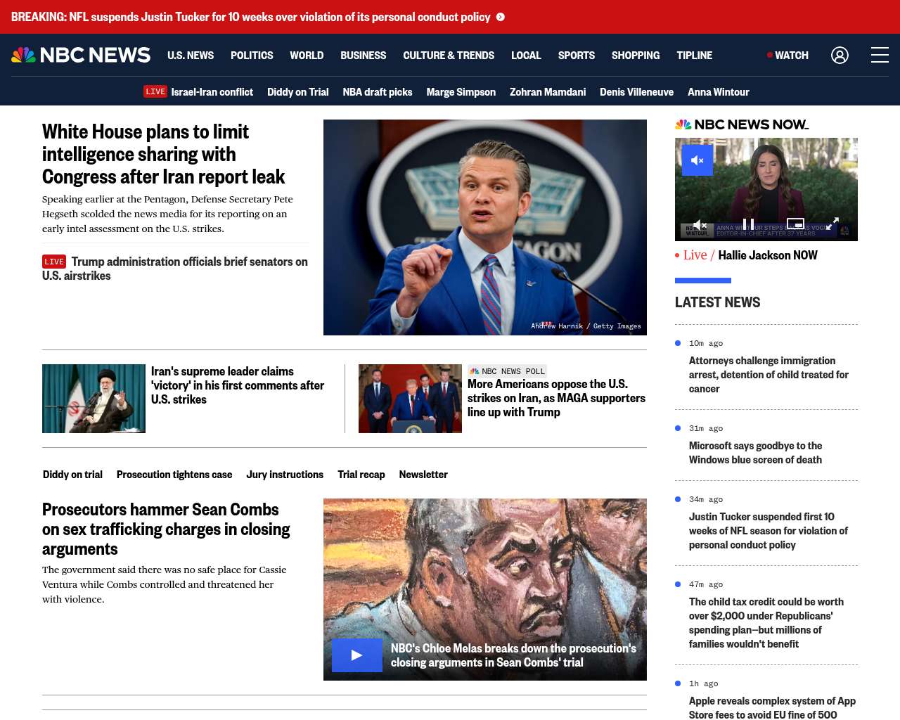Click the courtroom sketch of Sean Combs
This screenshot has height=720, width=900.
(485, 589)
